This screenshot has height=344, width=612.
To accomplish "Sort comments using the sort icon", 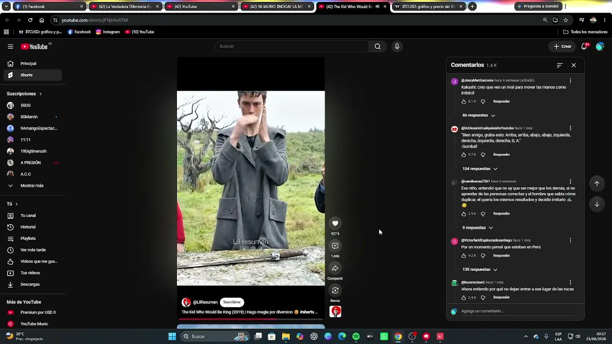I will [560, 65].
